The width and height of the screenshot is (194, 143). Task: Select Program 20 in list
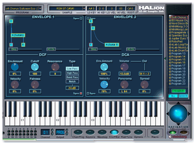(x=179, y=75)
